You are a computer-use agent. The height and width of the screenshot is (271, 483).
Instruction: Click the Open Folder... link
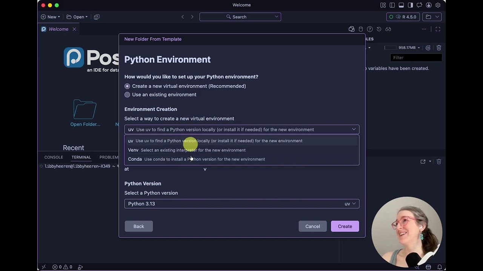(x=85, y=124)
